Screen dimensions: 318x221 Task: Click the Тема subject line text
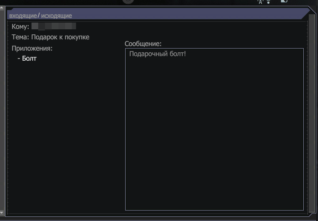point(50,37)
